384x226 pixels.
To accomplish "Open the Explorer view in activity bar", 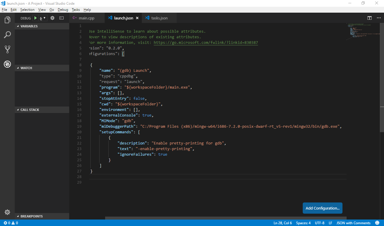I will tap(7, 20).
